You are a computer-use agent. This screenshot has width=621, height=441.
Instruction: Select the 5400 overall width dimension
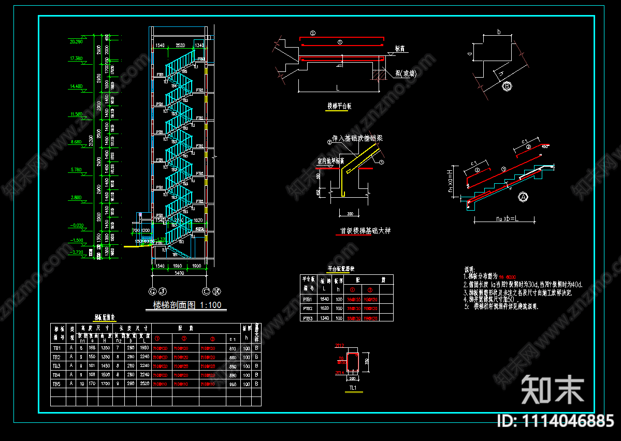click(179, 273)
